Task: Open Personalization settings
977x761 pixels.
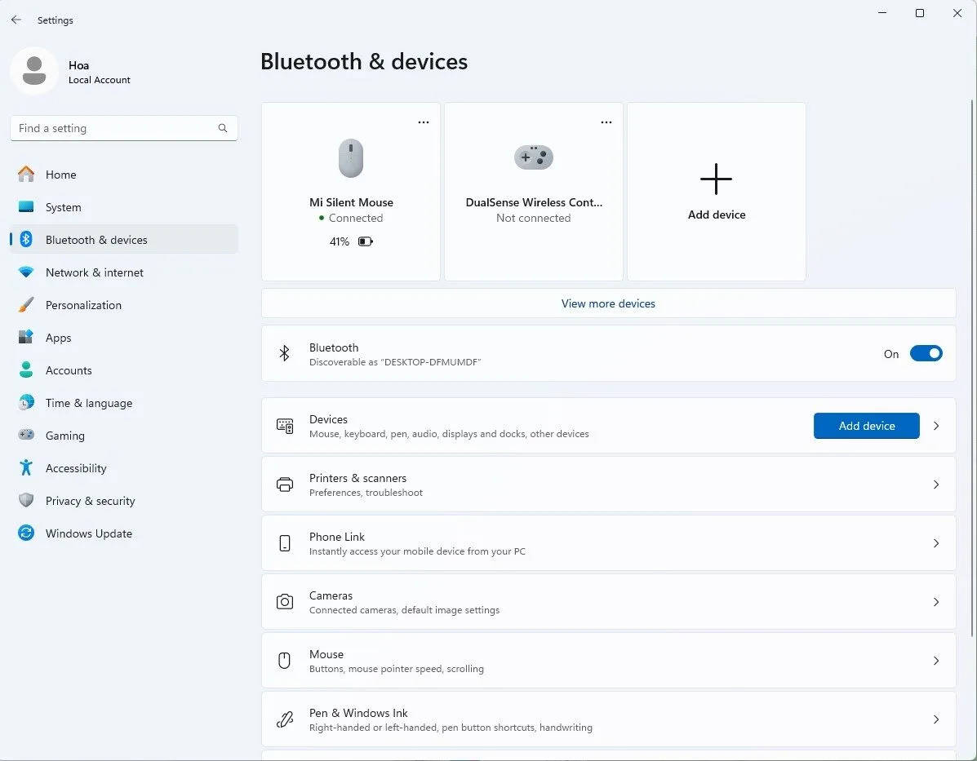Action: [124, 304]
